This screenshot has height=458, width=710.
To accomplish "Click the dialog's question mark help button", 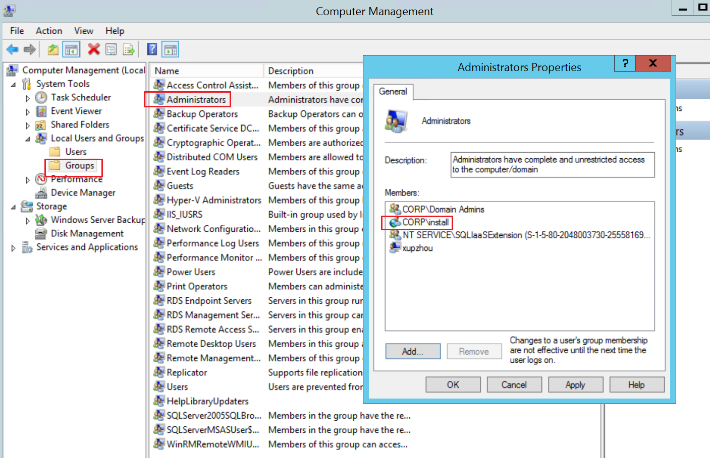I will 625,63.
